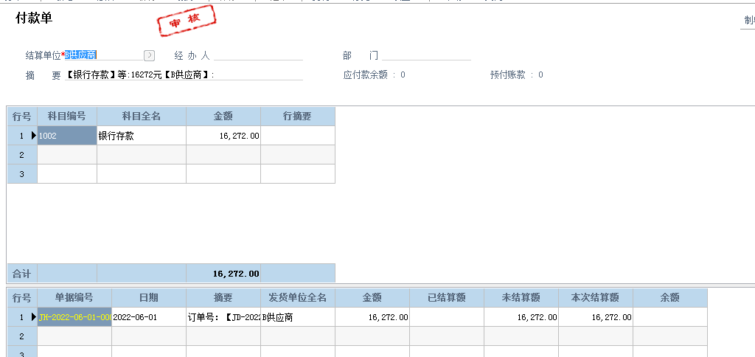Click the row 1 行摘要 empty cell
The width and height of the screenshot is (755, 357).
point(297,136)
